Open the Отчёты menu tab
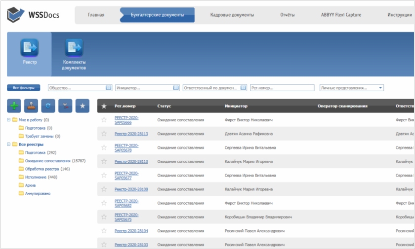The width and height of the screenshot is (415, 249). click(287, 15)
